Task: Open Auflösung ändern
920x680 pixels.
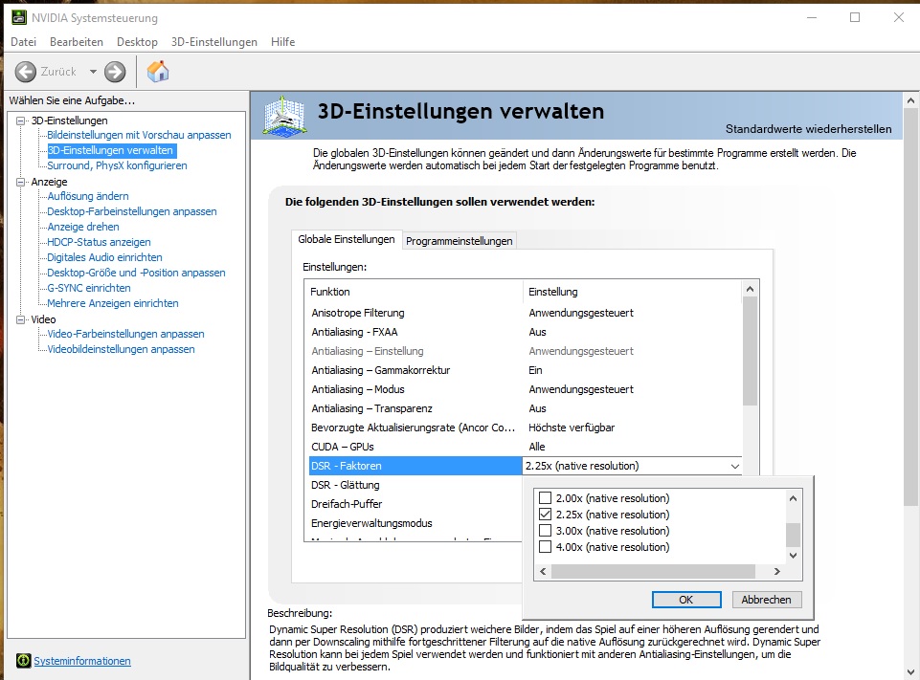Action: 88,196
